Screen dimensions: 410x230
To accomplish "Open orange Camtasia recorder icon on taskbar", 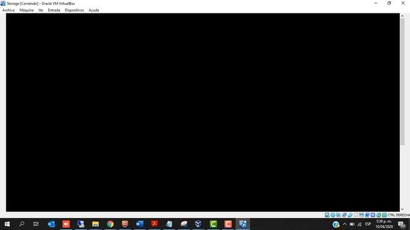I will coord(228,224).
